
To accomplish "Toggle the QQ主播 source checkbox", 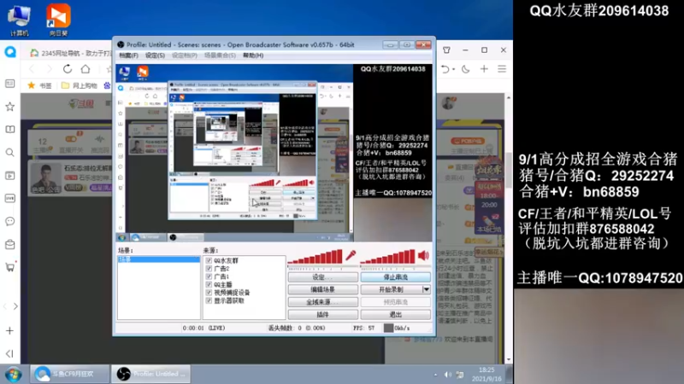I will pyautogui.click(x=209, y=285).
